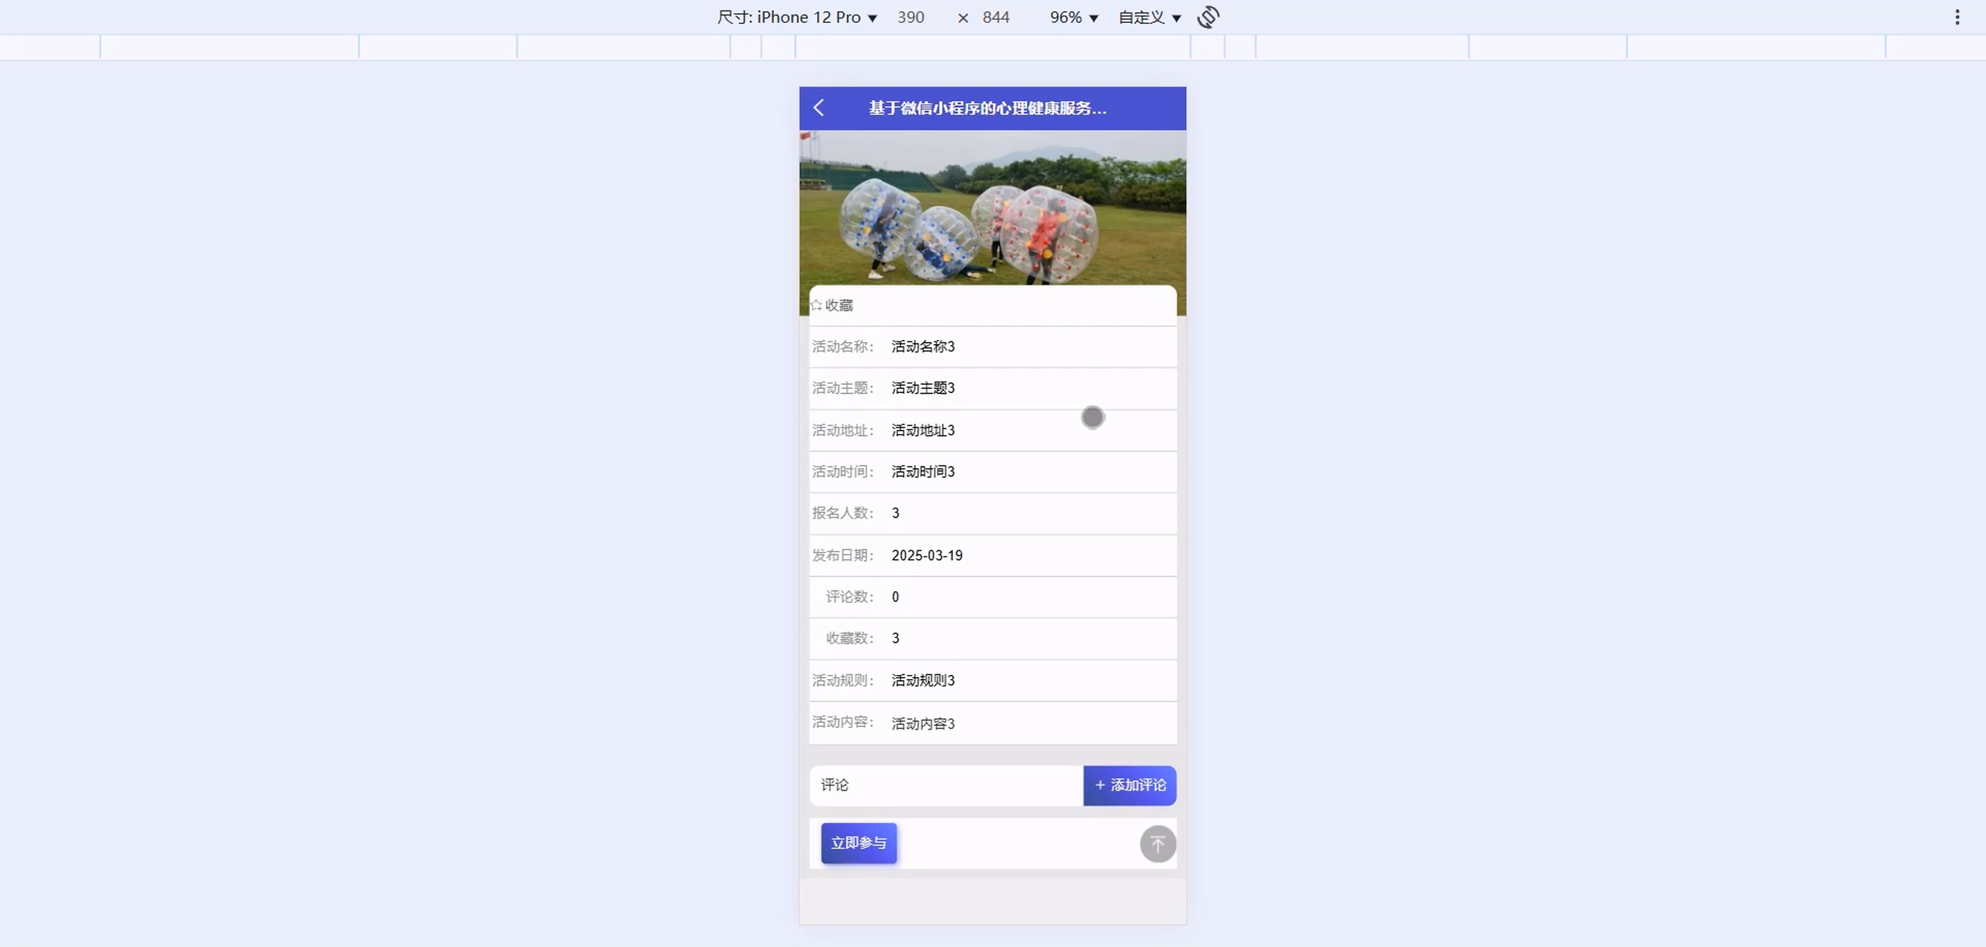
Task: Click the viewport width field 390
Action: pyautogui.click(x=911, y=17)
